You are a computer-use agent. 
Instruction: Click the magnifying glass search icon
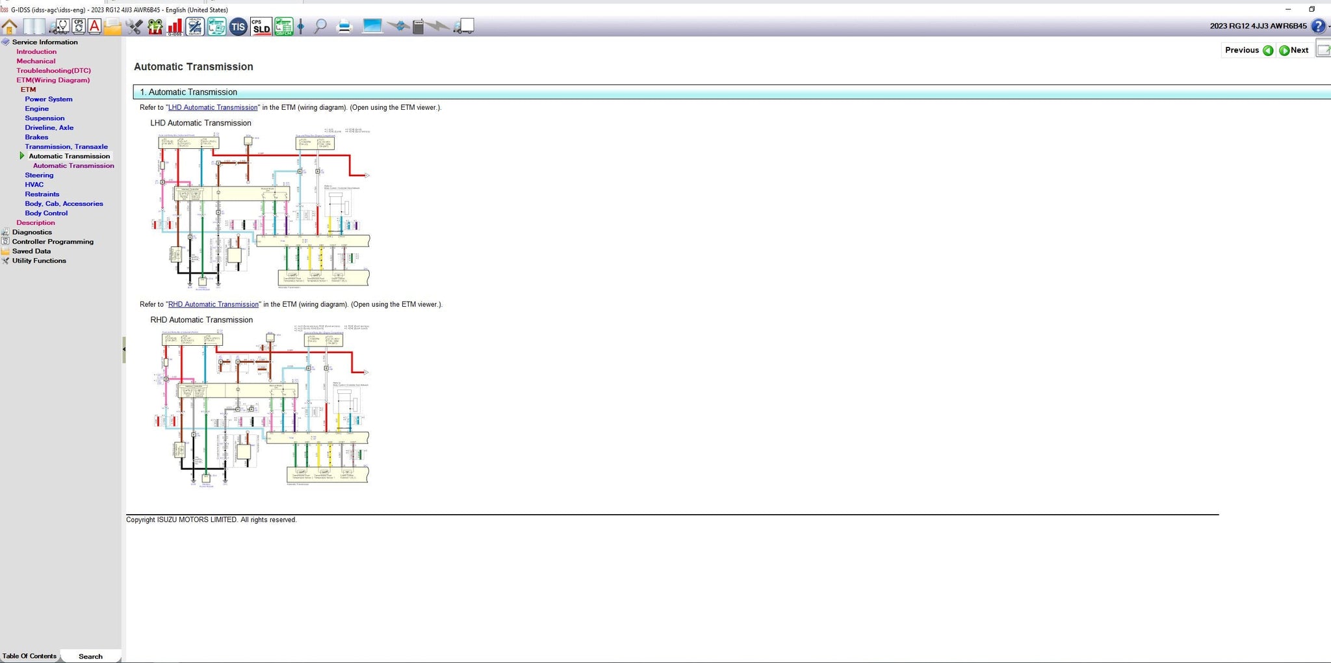[x=320, y=27]
